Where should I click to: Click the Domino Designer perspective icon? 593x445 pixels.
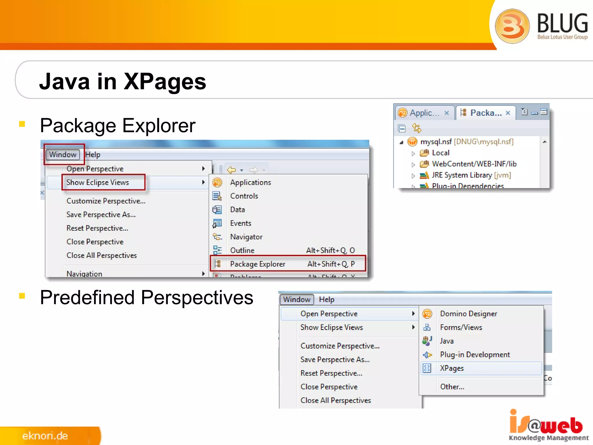[x=427, y=314]
